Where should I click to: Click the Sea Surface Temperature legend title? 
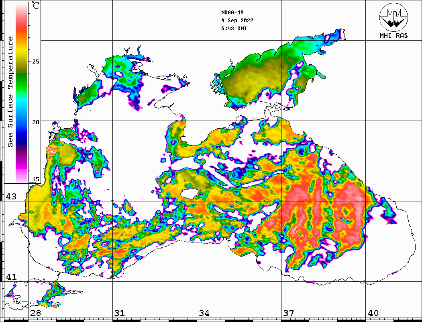tap(10, 92)
